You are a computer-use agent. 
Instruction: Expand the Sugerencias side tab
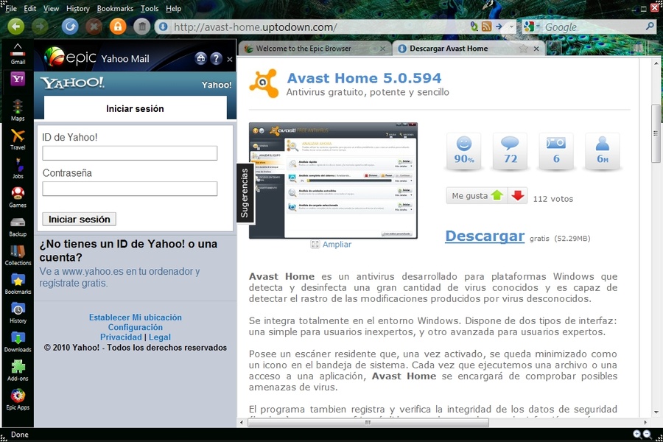(245, 193)
